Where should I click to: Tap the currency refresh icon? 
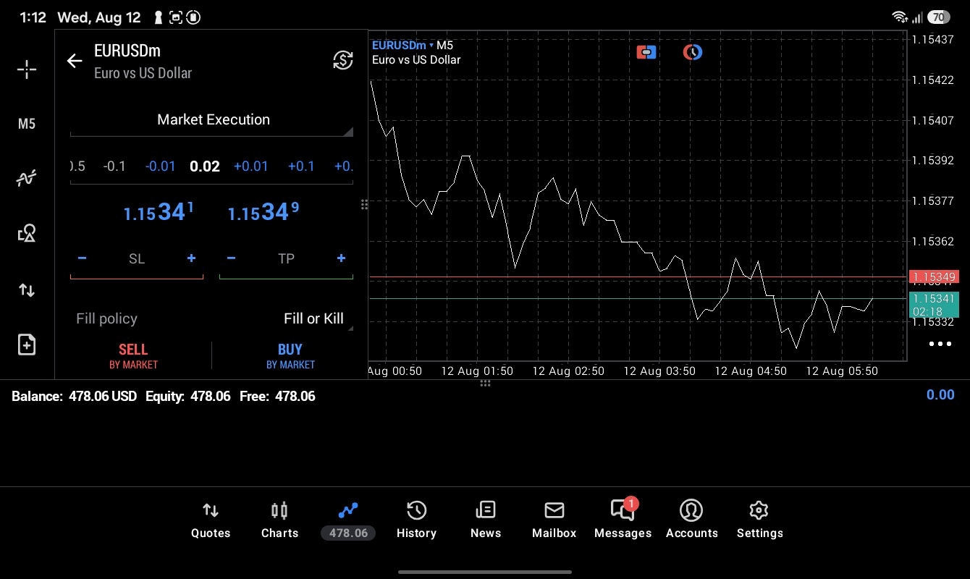[343, 60]
